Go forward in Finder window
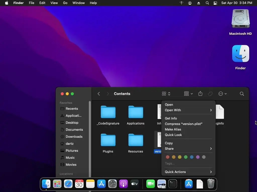257x192 pixels. point(108,94)
